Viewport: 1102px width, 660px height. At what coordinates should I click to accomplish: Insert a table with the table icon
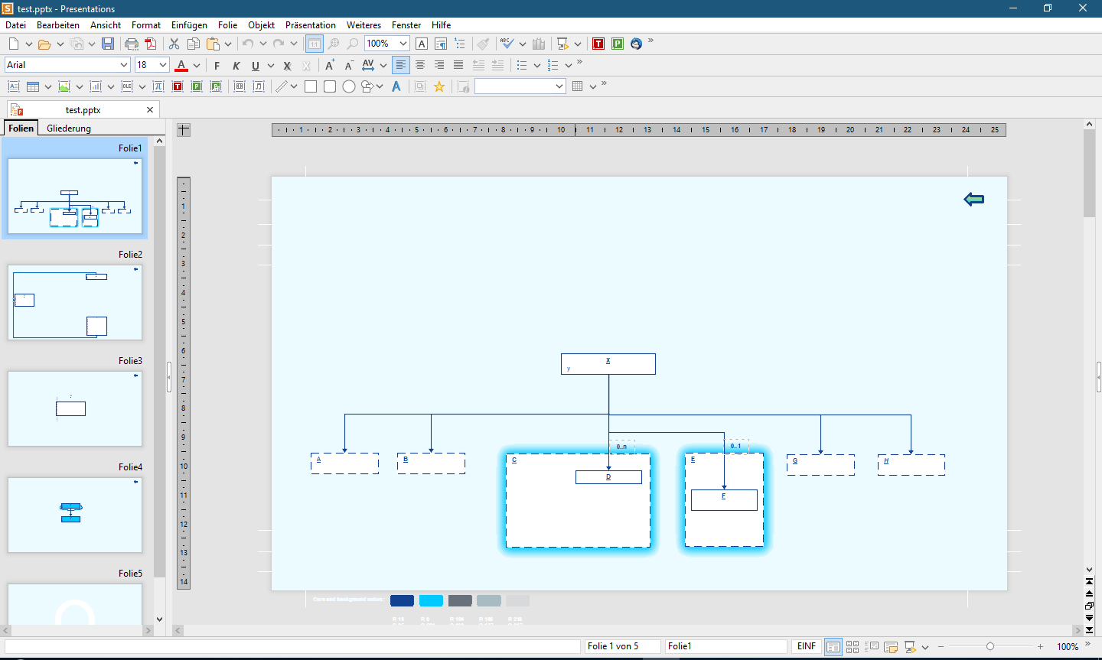tap(33, 86)
